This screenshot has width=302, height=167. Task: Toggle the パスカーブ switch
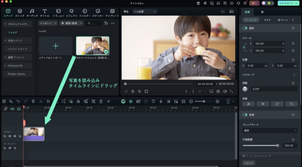(x=295, y=74)
